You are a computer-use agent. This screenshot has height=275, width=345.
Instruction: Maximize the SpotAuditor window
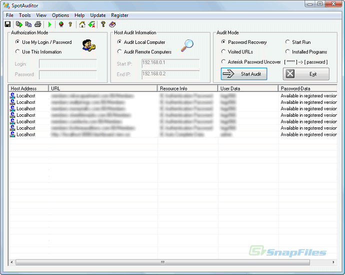(320, 3)
